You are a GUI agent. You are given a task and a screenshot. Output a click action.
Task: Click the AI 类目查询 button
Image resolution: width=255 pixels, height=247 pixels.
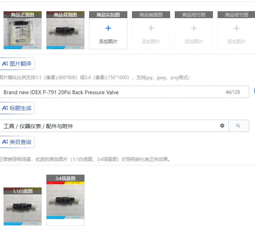click(x=17, y=142)
